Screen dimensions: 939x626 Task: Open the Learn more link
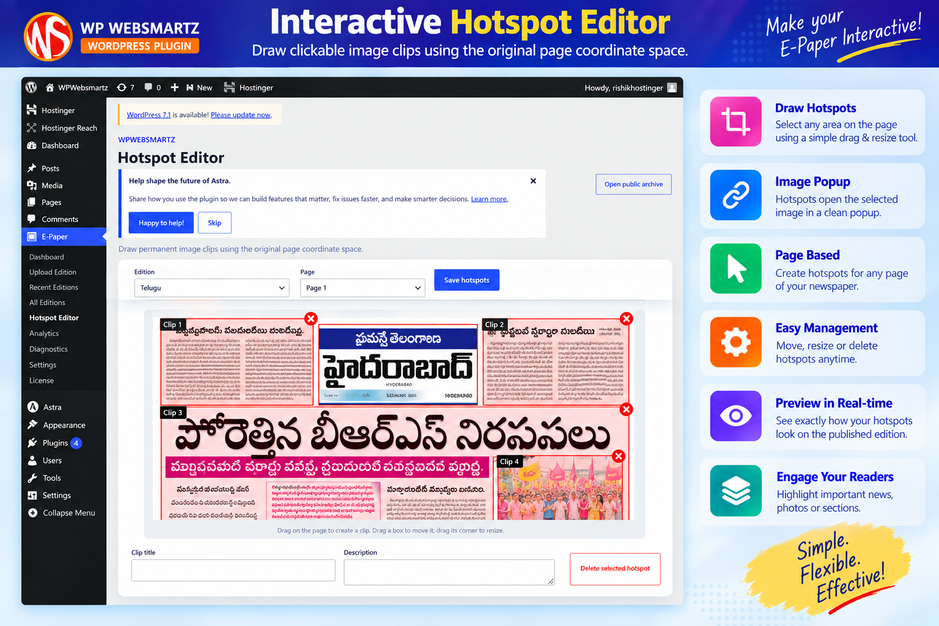pos(489,199)
